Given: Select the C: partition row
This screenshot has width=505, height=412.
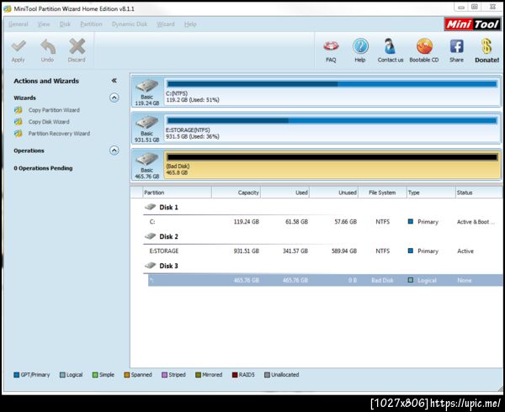Looking at the screenshot, I should pyautogui.click(x=325, y=222).
